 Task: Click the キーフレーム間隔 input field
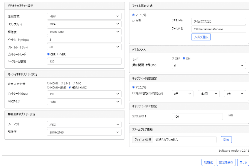[x=84, y=61]
